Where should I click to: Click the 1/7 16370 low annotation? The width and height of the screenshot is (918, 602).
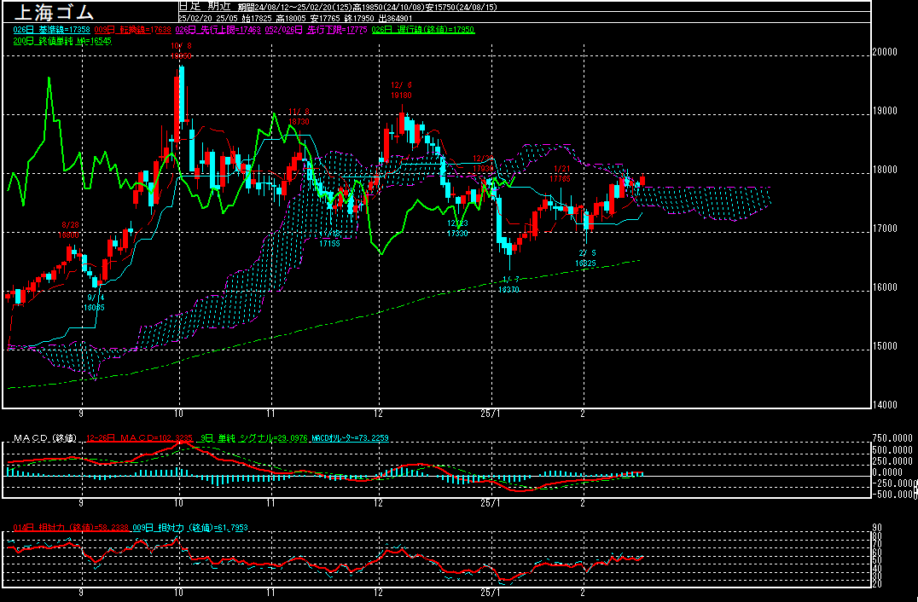[x=508, y=284]
